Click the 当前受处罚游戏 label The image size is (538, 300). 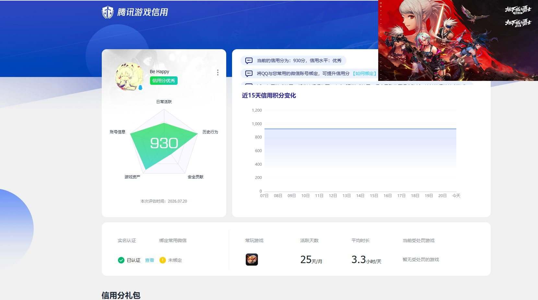click(x=418, y=240)
